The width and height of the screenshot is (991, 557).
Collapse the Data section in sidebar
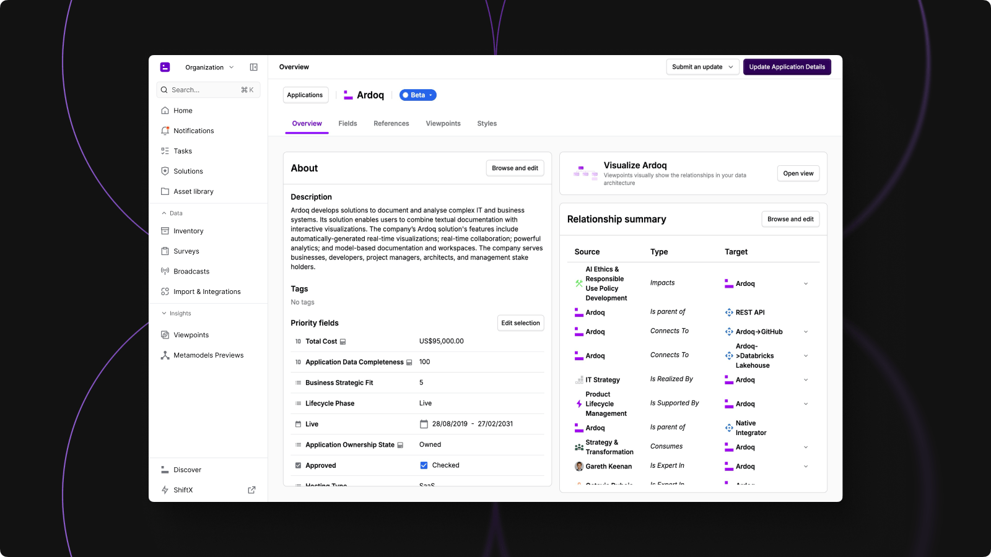pos(164,213)
